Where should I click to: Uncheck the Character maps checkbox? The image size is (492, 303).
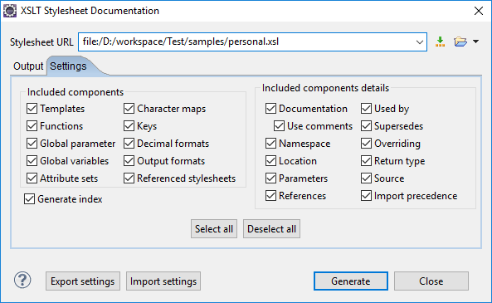[x=129, y=109]
